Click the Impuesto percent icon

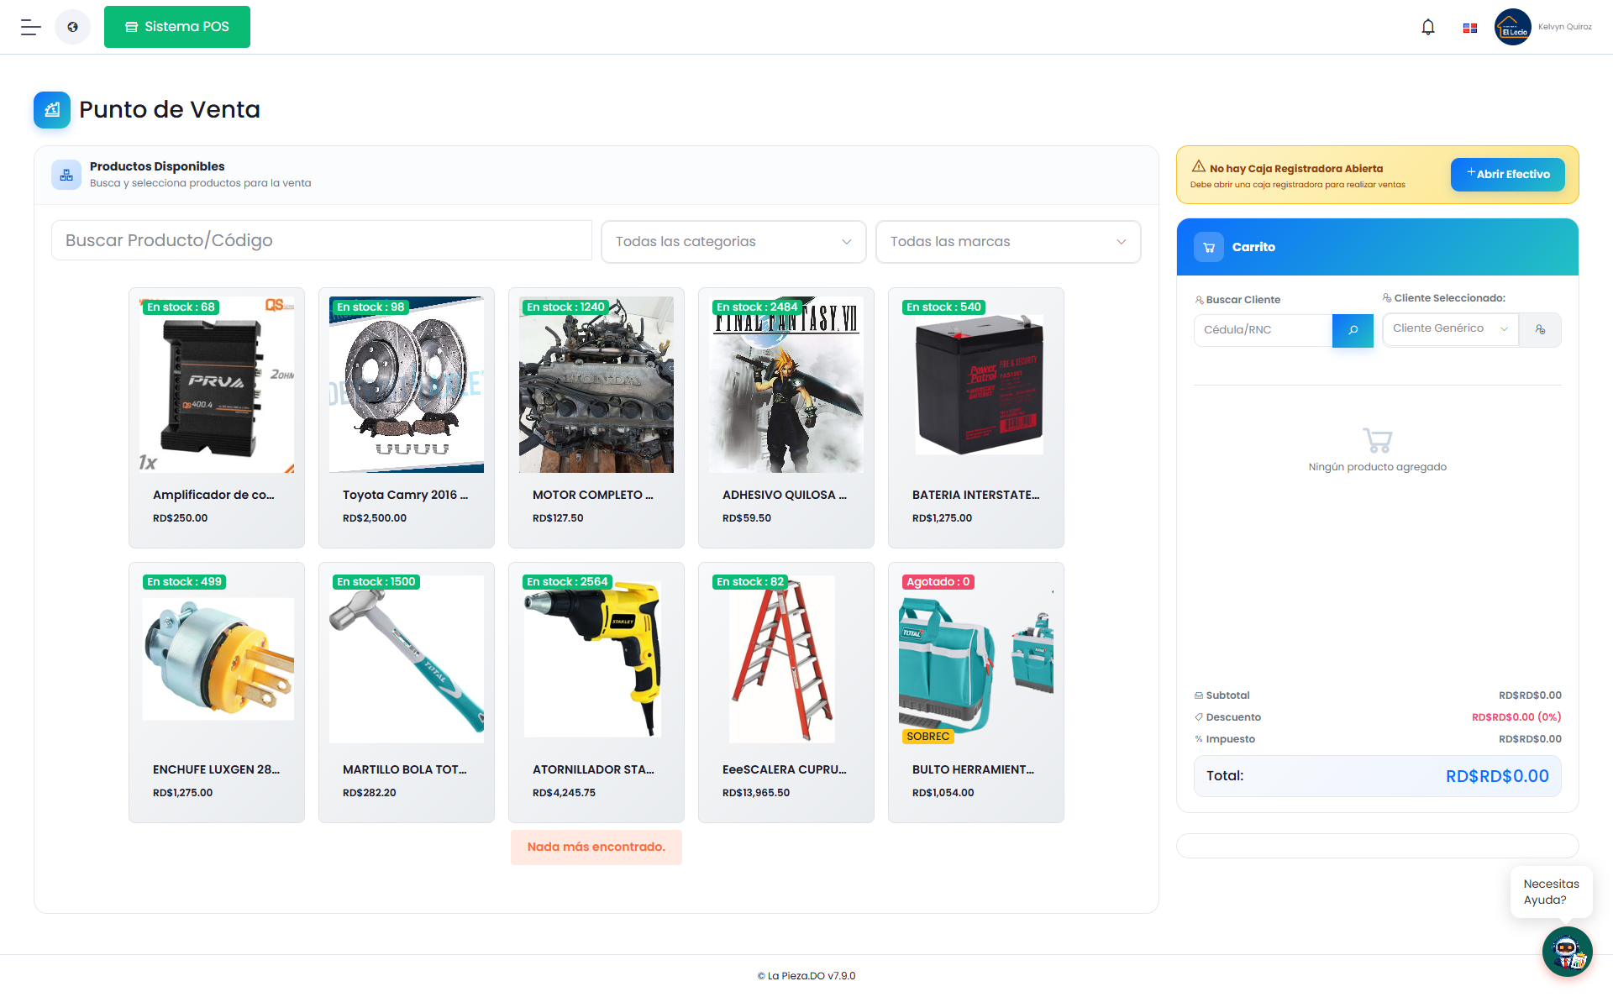1199,739
